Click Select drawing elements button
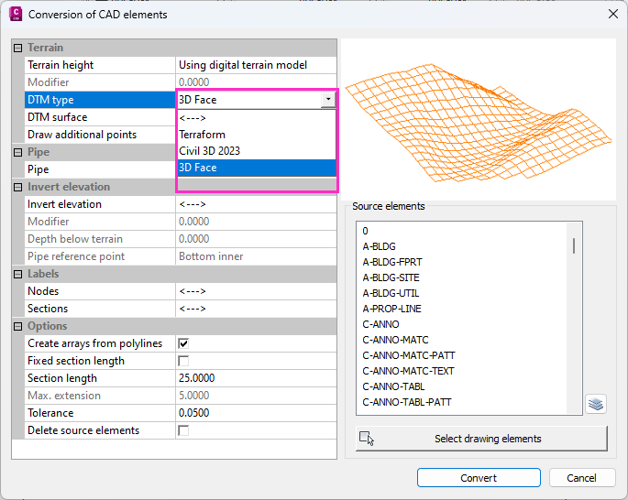628x500 pixels. pyautogui.click(x=481, y=439)
